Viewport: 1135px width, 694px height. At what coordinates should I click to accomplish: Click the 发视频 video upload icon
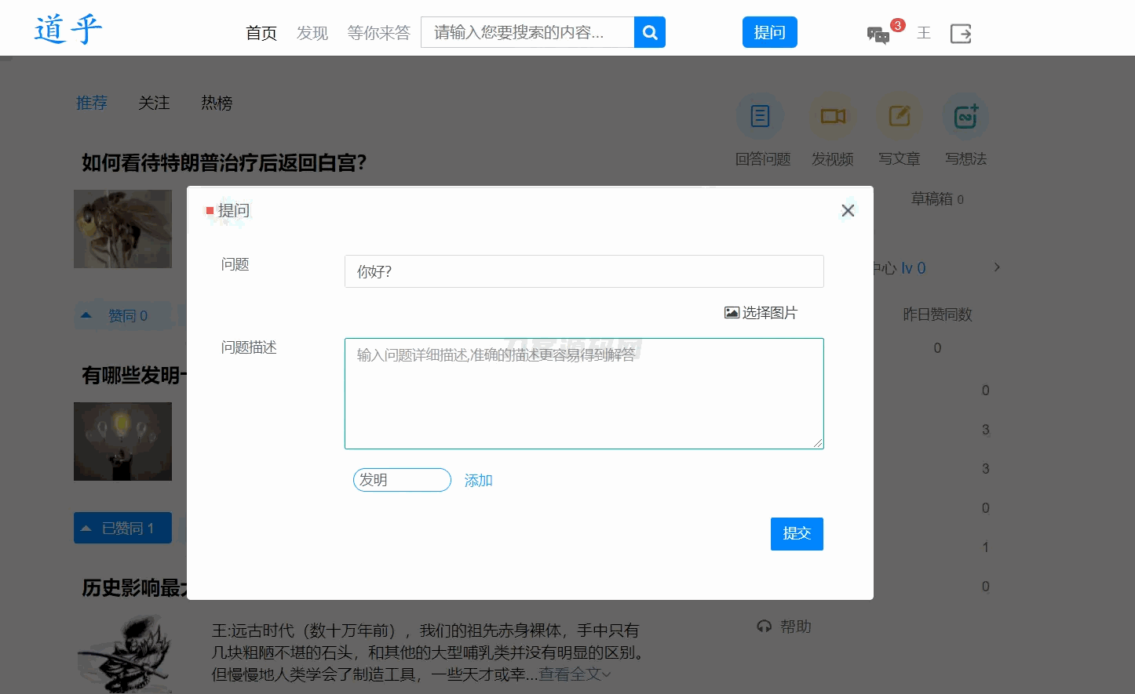coord(832,115)
